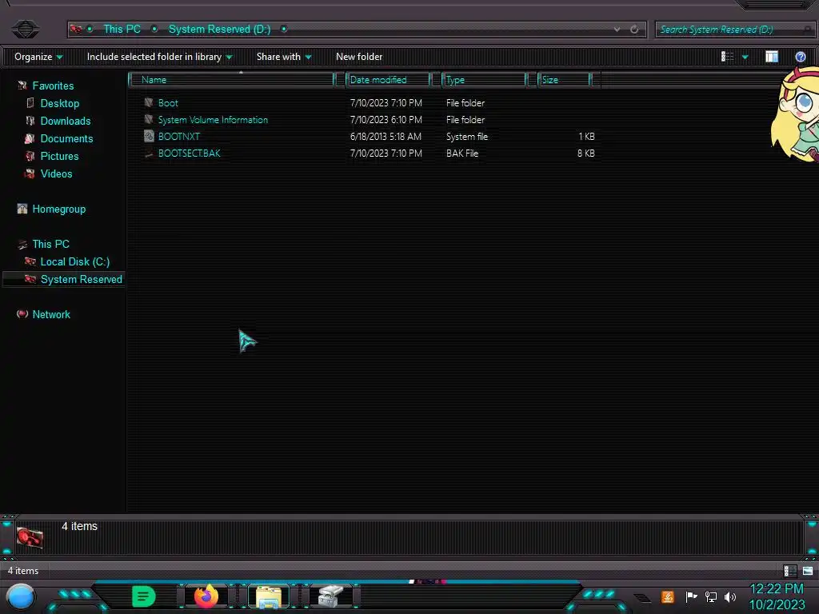Switch to large icons view in status bar
This screenshot has height=614, width=819.
808,571
